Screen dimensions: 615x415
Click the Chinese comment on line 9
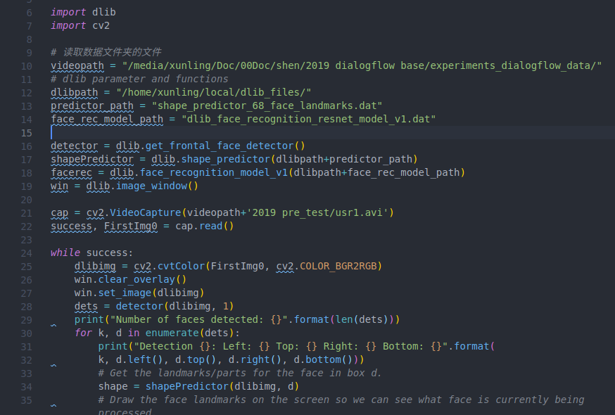click(106, 52)
